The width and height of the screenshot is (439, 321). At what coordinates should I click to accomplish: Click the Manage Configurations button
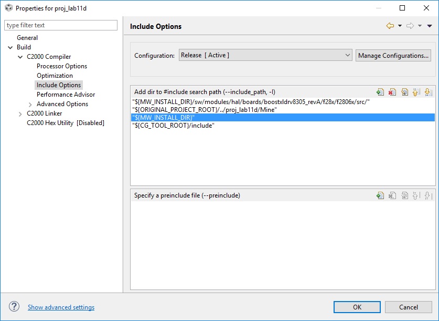393,55
